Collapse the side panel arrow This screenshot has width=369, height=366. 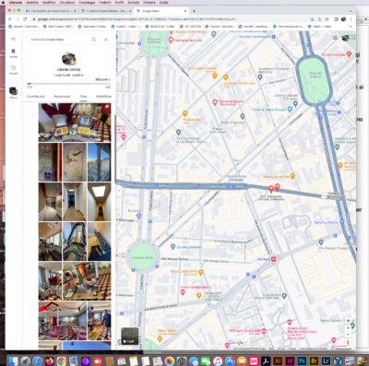tap(119, 191)
